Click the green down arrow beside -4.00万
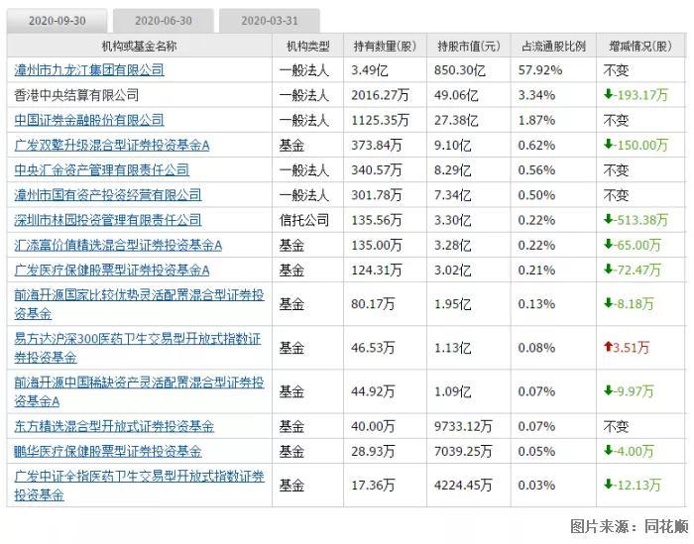Viewport: 694px width, 544px height. (608, 450)
